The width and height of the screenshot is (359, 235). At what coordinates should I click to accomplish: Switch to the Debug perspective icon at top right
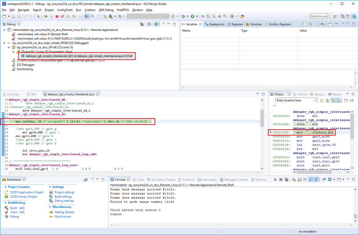pyautogui.click(x=354, y=17)
